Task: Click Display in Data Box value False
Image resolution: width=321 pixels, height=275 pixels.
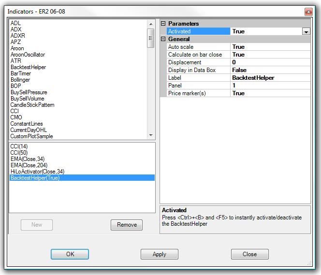Action: pos(270,70)
